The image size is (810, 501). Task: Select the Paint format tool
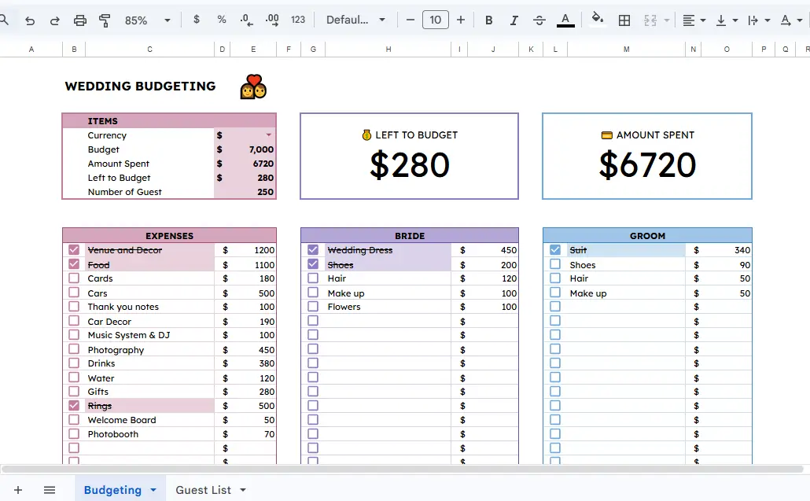click(105, 20)
